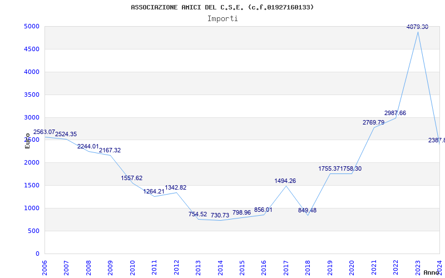Select data label 1342.82
Image resolution: width=445 pixels, height=278 pixels.
tap(176, 187)
